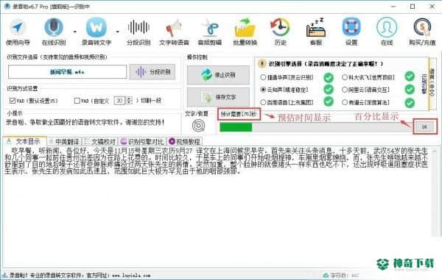Click green check beside 科大讯飞

[x=410, y=76]
